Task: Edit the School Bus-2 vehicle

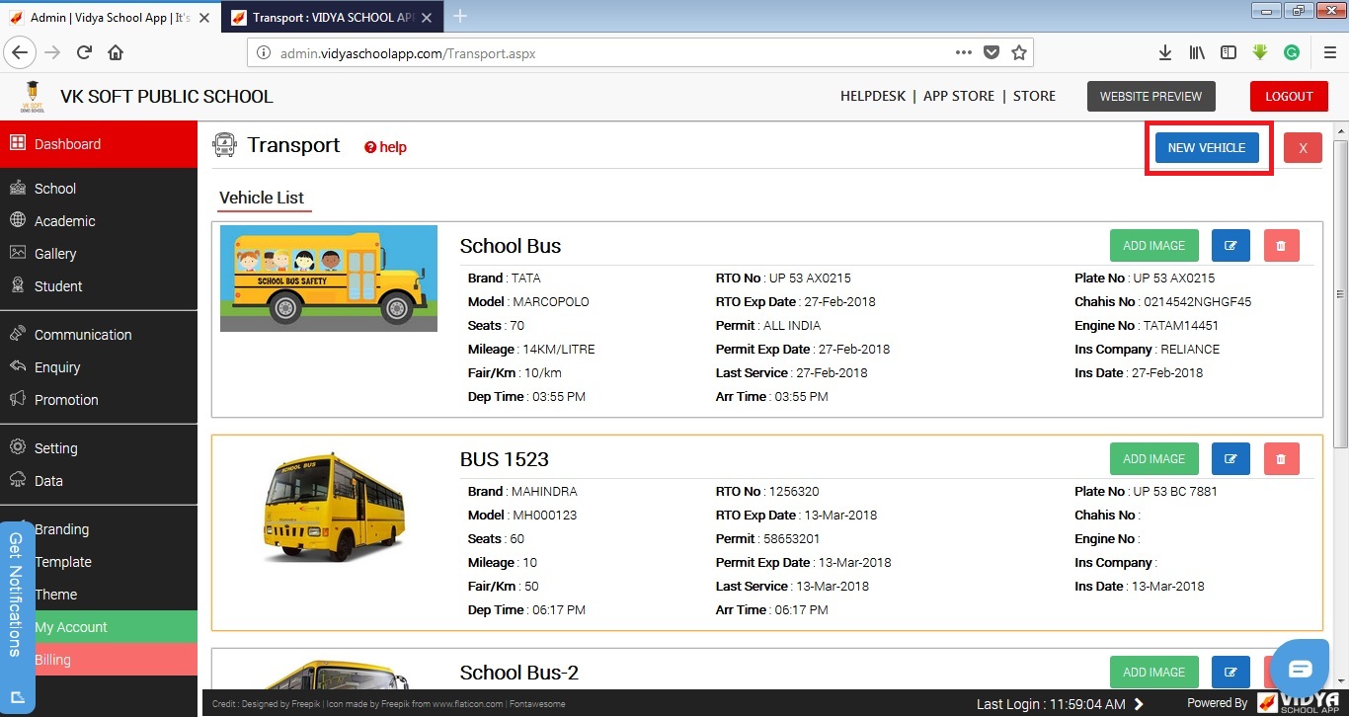Action: click(1230, 673)
